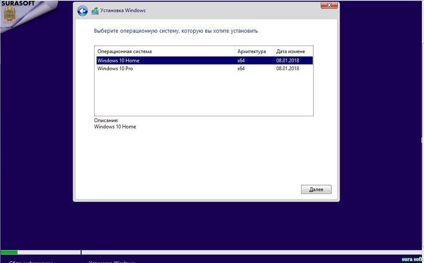The width and height of the screenshot is (424, 263).
Task: Click the Описание label
Action: [x=106, y=120]
